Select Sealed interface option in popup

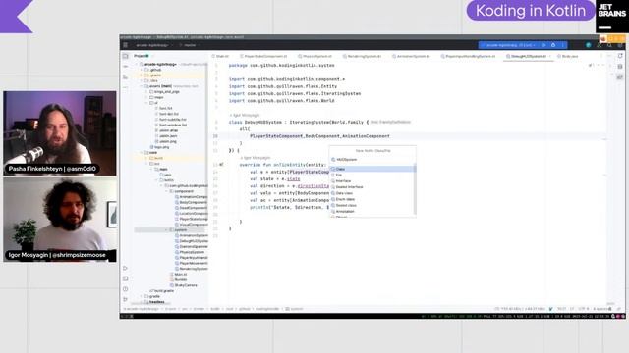pyautogui.click(x=372, y=187)
